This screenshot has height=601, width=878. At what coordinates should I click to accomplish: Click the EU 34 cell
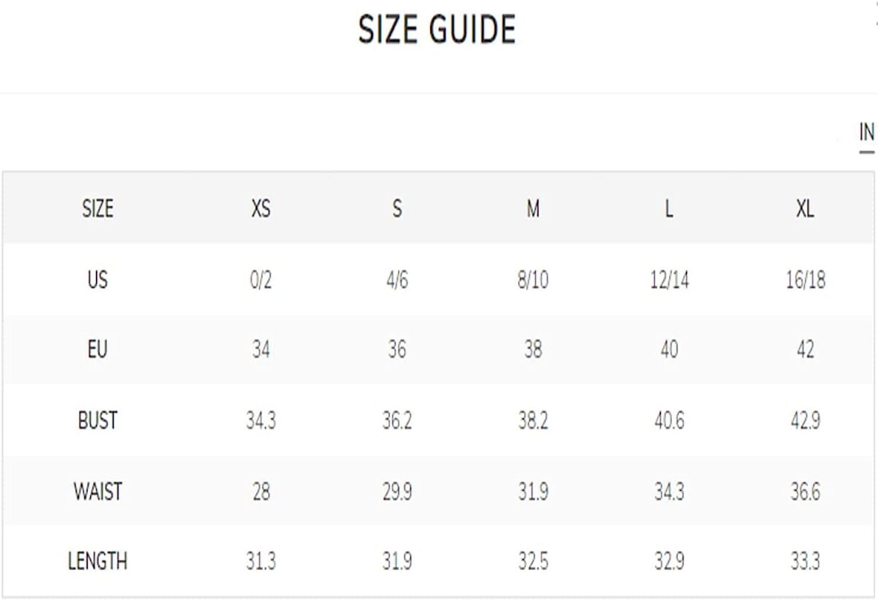261,349
